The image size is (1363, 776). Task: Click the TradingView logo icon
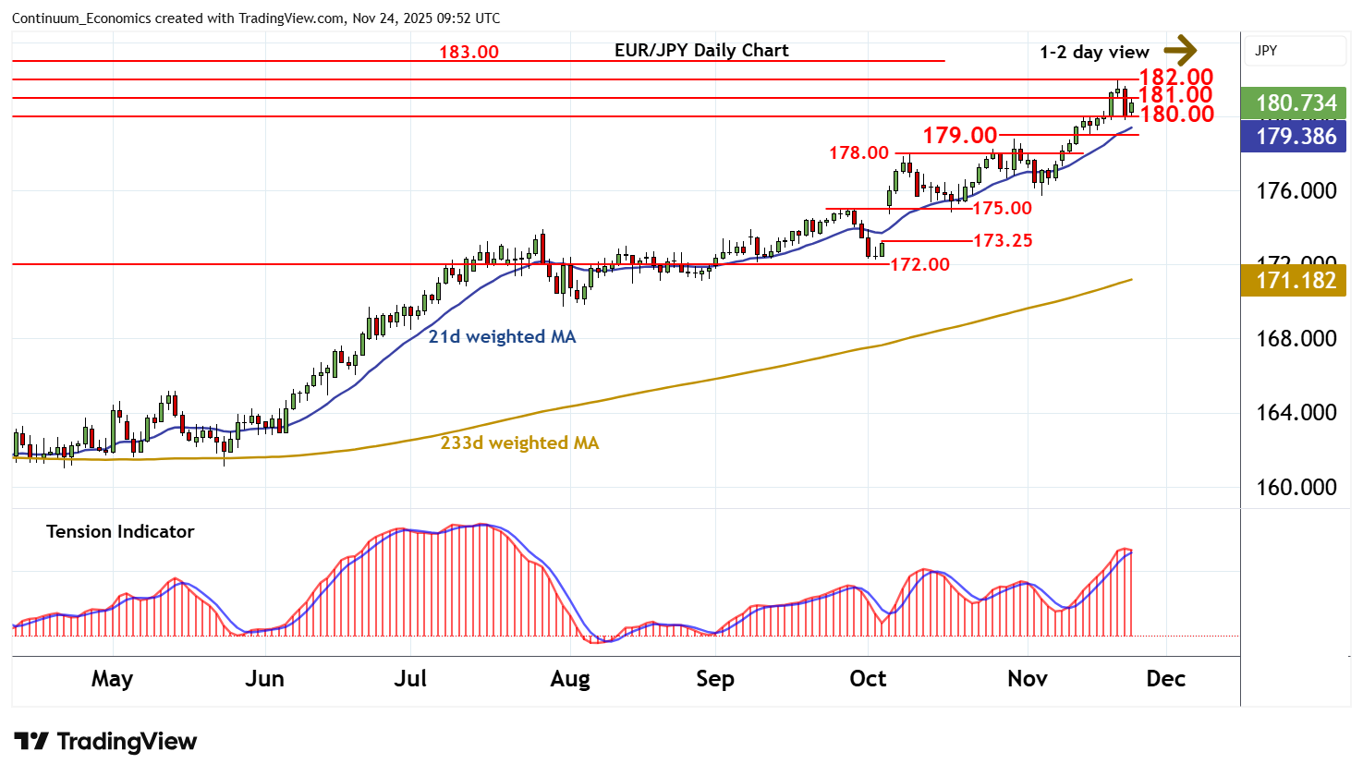click(x=31, y=742)
